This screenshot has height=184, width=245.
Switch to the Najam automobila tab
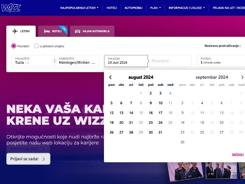(x=92, y=31)
